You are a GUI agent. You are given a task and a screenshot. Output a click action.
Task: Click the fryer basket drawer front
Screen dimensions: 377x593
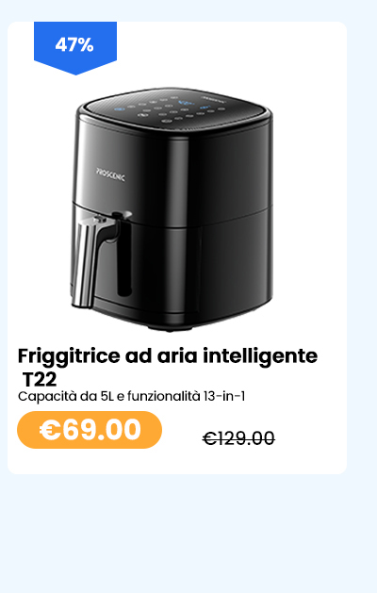click(172, 261)
